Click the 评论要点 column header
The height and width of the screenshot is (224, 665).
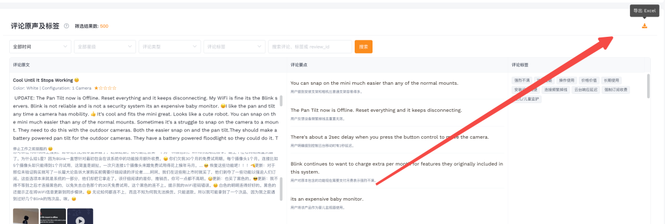pos(299,65)
